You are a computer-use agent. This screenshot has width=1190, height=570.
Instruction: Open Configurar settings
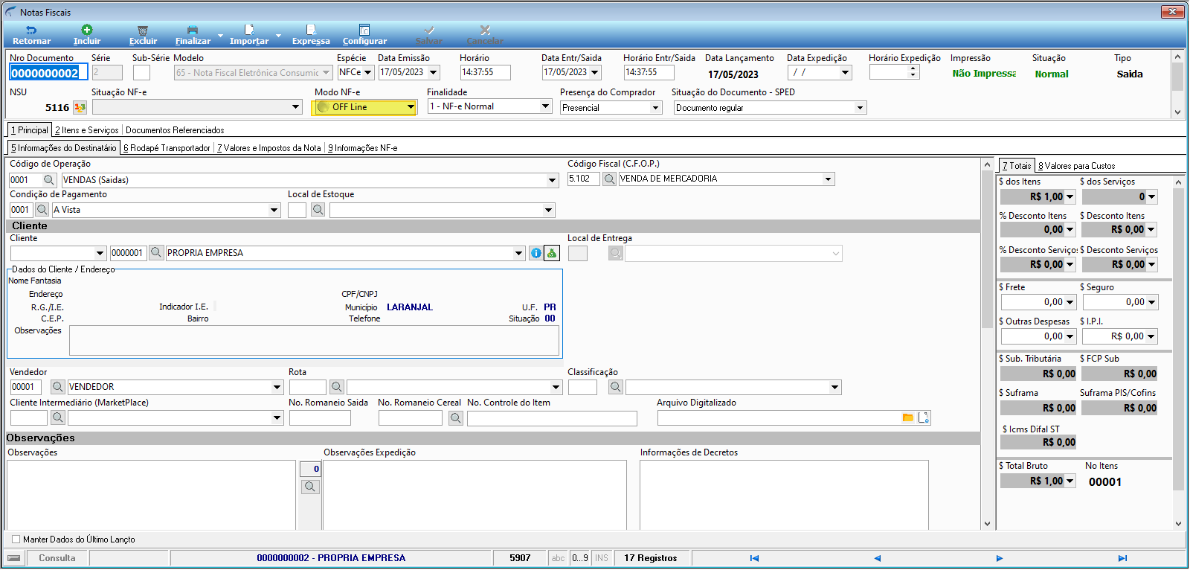(x=364, y=35)
